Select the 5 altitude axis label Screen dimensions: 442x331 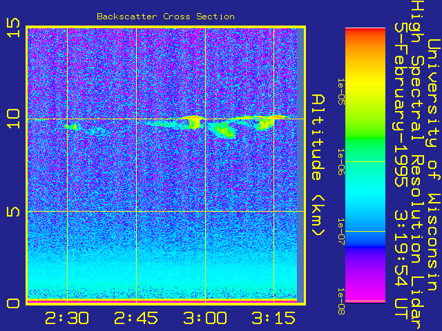click(14, 212)
